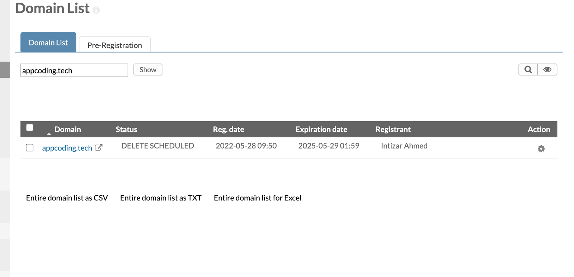Sort by the Status column header

[126, 129]
